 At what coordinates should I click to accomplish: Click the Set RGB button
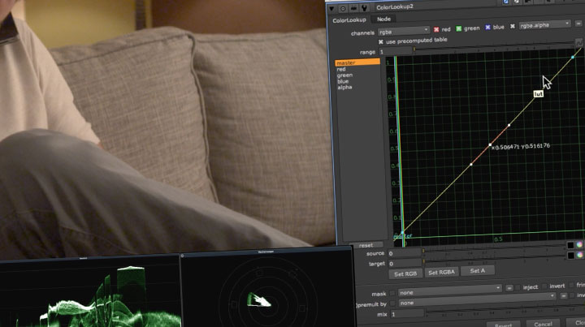(405, 273)
